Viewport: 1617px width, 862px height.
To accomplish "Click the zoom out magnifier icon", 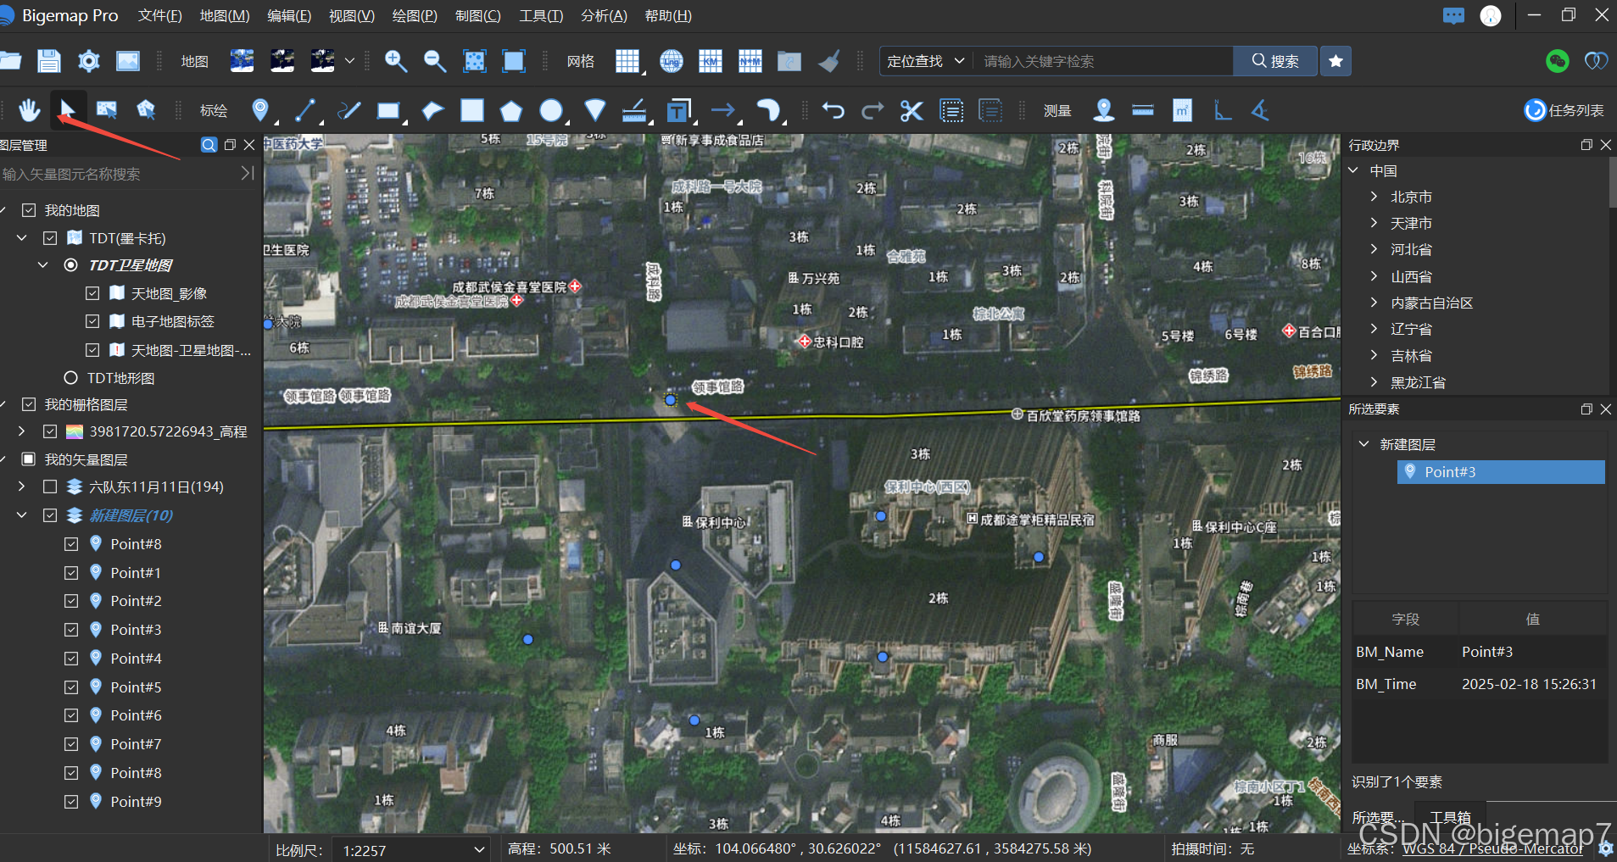I will (435, 61).
